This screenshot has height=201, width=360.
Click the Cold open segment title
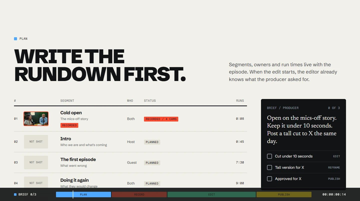71,113
